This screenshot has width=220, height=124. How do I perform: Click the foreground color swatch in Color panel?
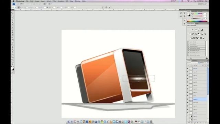click(188, 14)
